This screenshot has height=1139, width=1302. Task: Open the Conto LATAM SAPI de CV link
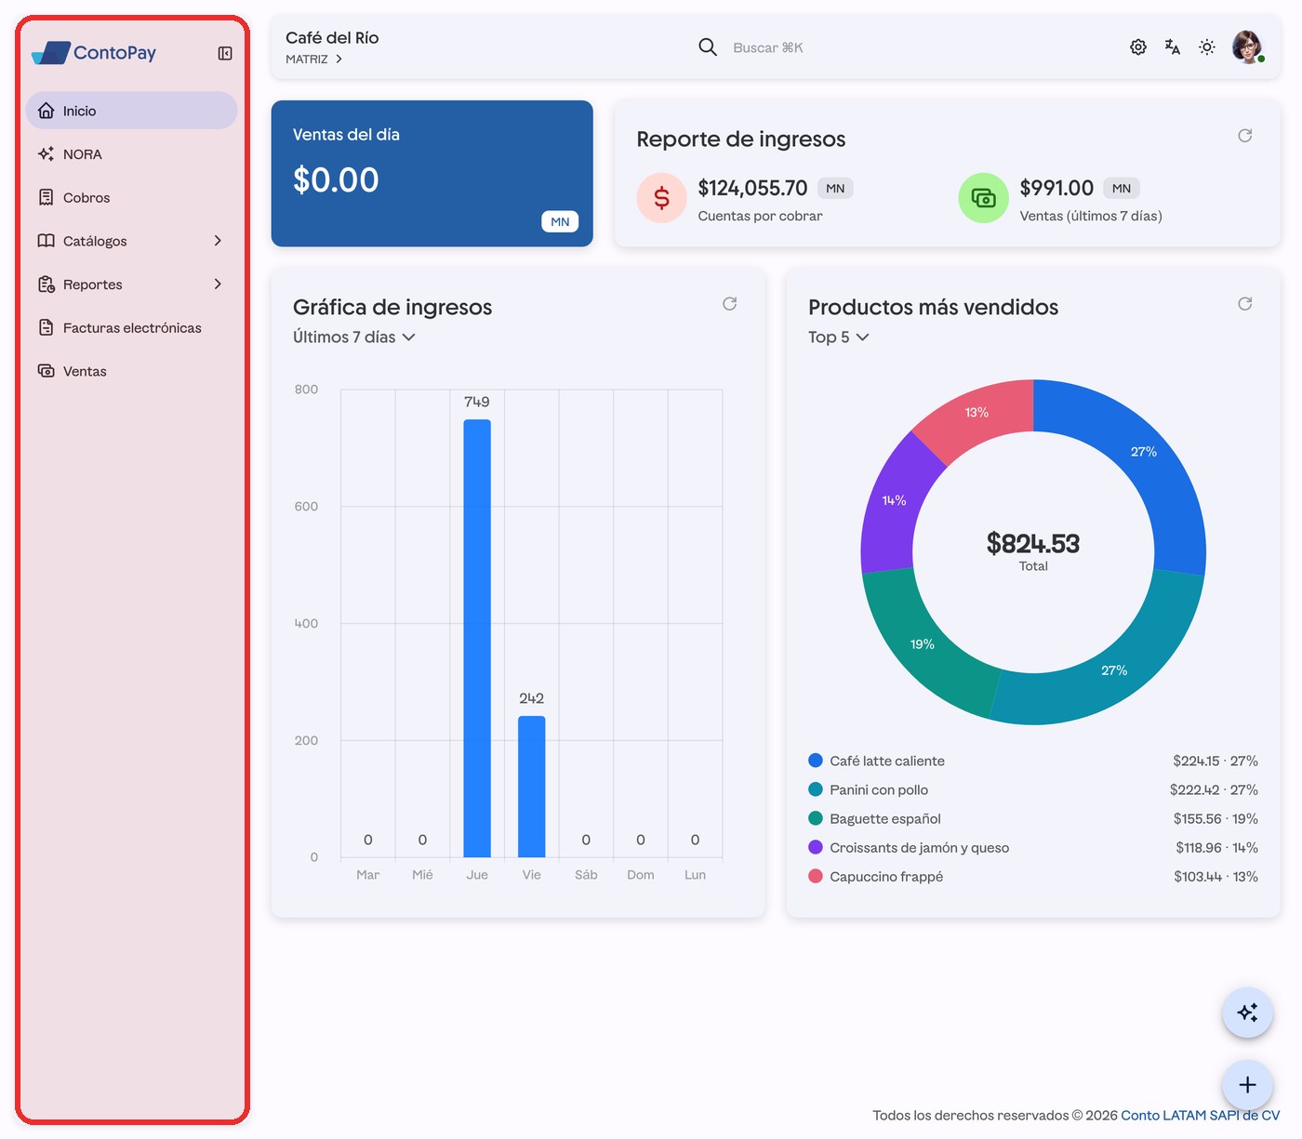coord(1200,1115)
